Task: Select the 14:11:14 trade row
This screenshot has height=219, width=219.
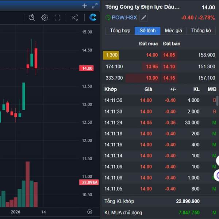Action: [160, 156]
